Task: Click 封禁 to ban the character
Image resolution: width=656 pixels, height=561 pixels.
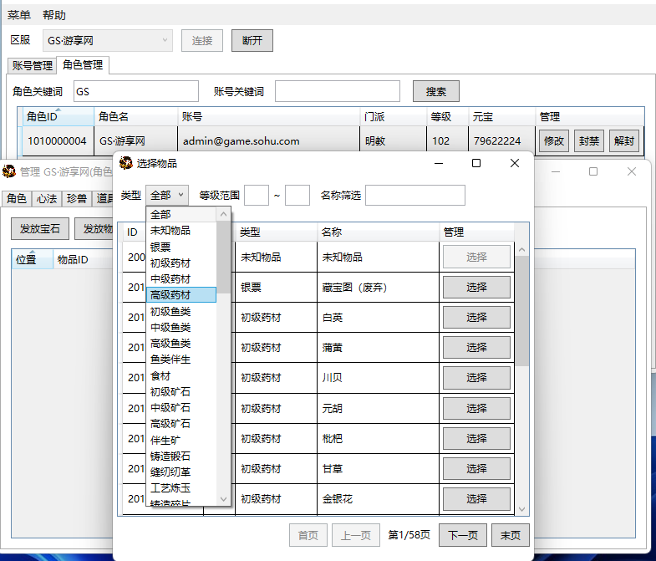Action: (x=588, y=141)
